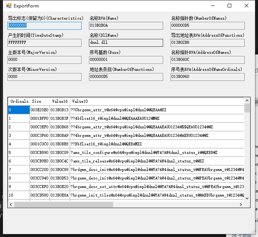
Task: Click Value16 cell 013B0E20
Action: point(60,187)
